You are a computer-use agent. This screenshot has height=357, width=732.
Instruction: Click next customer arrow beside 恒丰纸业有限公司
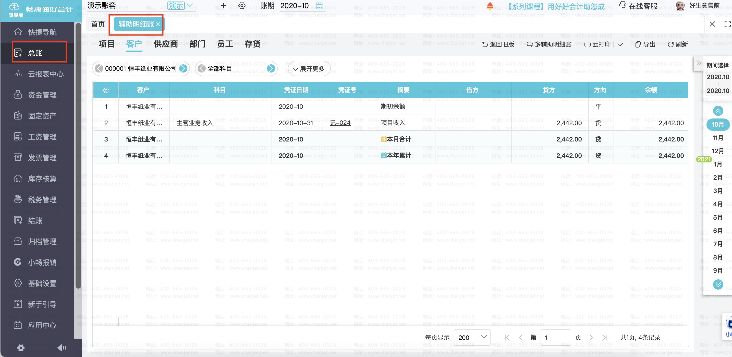click(x=184, y=68)
